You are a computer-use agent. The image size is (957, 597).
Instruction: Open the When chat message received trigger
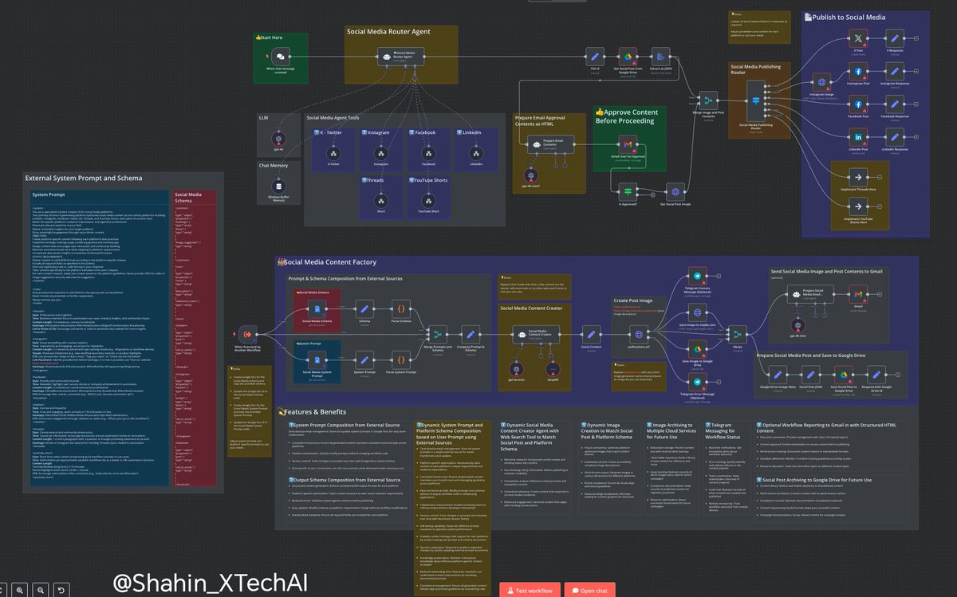(280, 57)
